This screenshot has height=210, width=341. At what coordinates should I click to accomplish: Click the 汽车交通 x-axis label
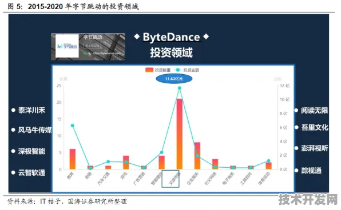point(104,178)
